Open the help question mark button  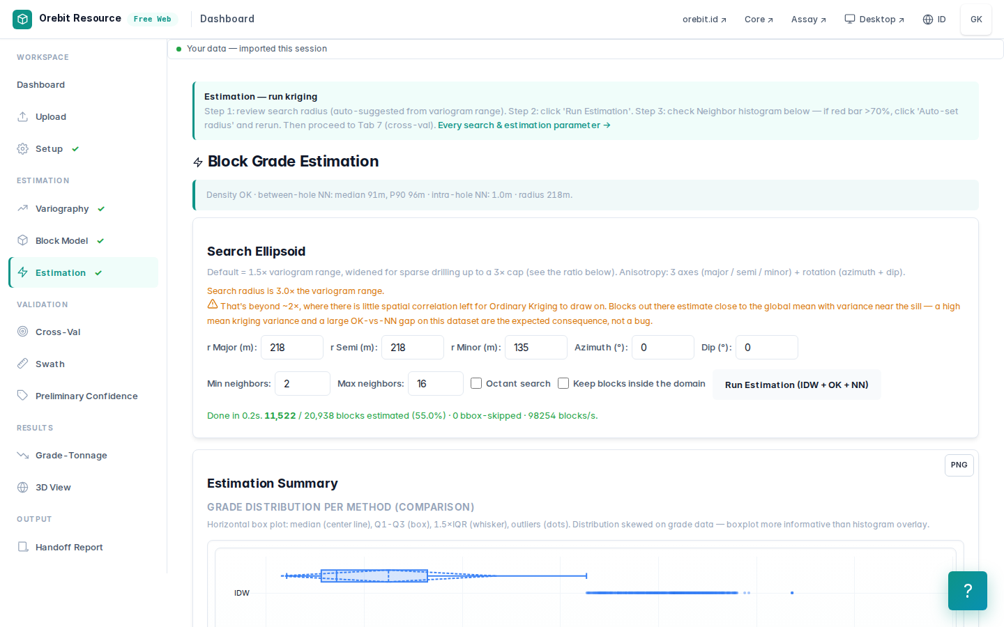point(968,591)
